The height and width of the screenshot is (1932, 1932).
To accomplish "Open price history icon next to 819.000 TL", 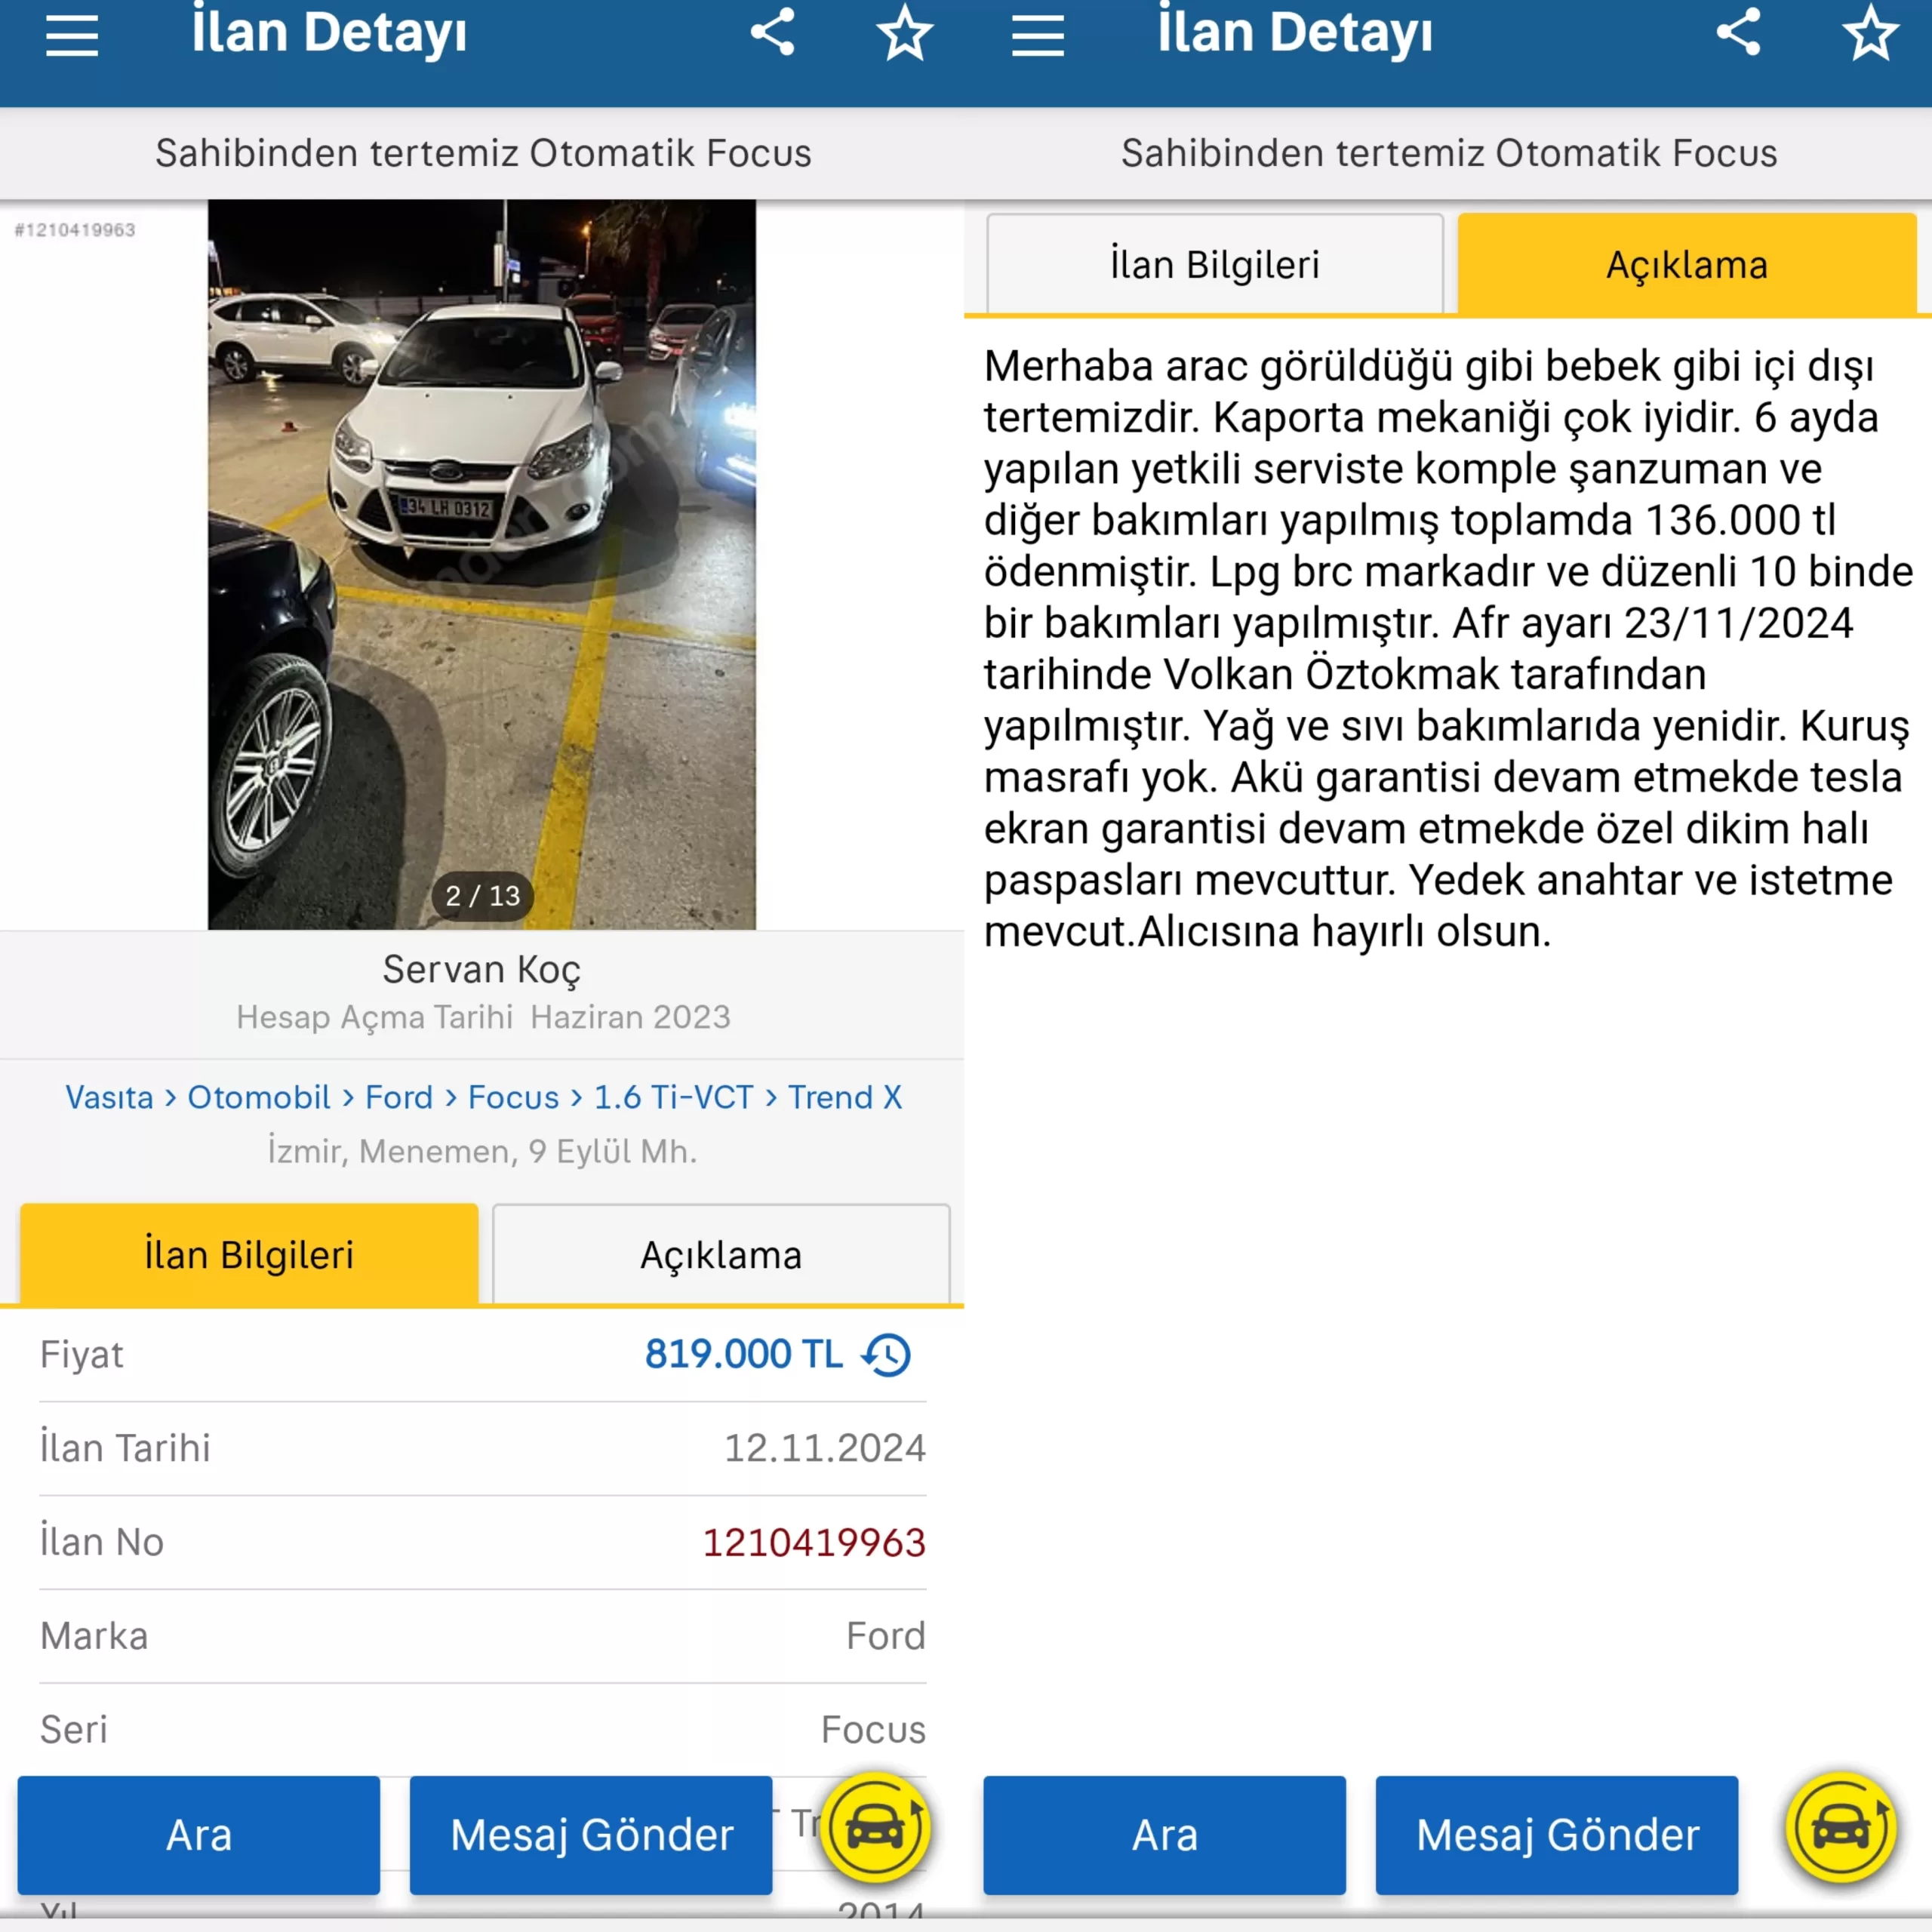I will click(887, 1355).
